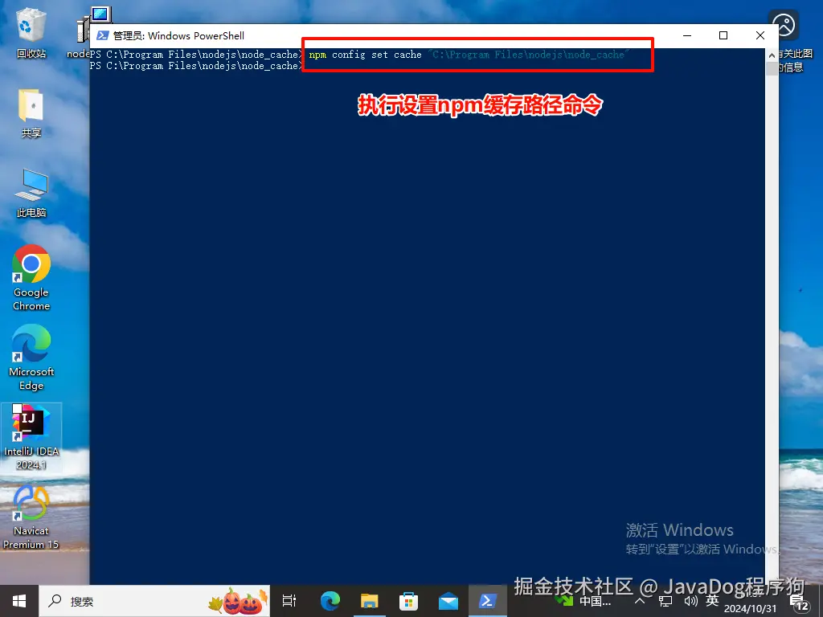Maximize the PowerShell window
The image size is (823, 617).
click(723, 35)
